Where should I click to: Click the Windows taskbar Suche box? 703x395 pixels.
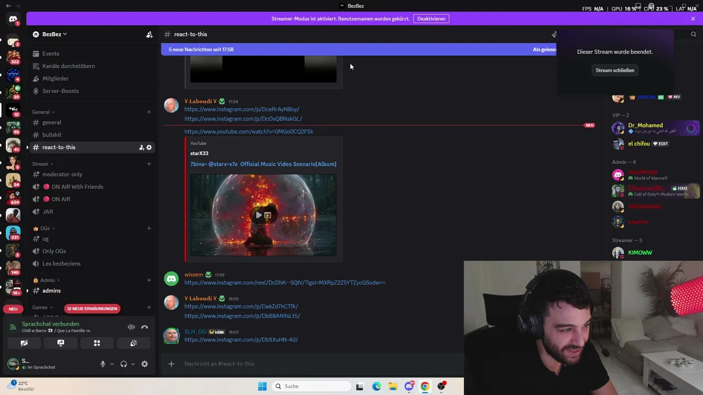[312, 386]
